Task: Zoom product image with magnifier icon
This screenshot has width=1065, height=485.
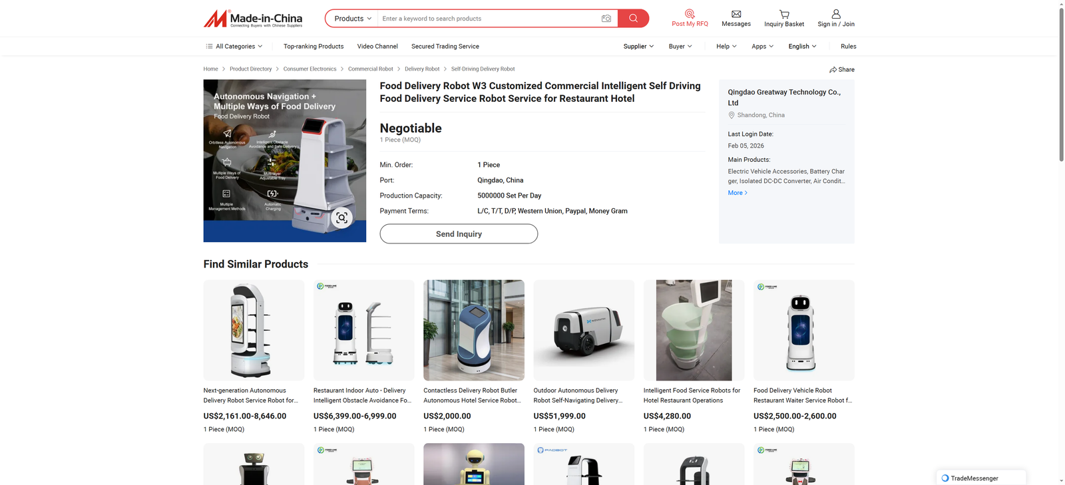Action: tap(341, 218)
